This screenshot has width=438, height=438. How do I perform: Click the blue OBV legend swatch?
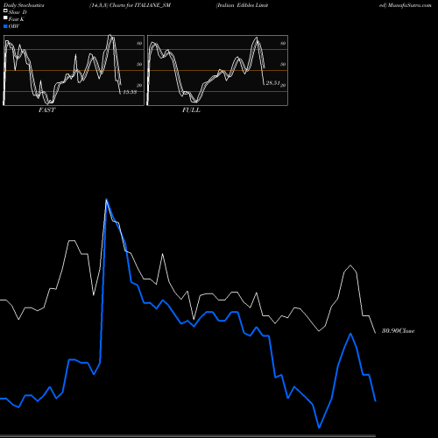pyautogui.click(x=5, y=26)
